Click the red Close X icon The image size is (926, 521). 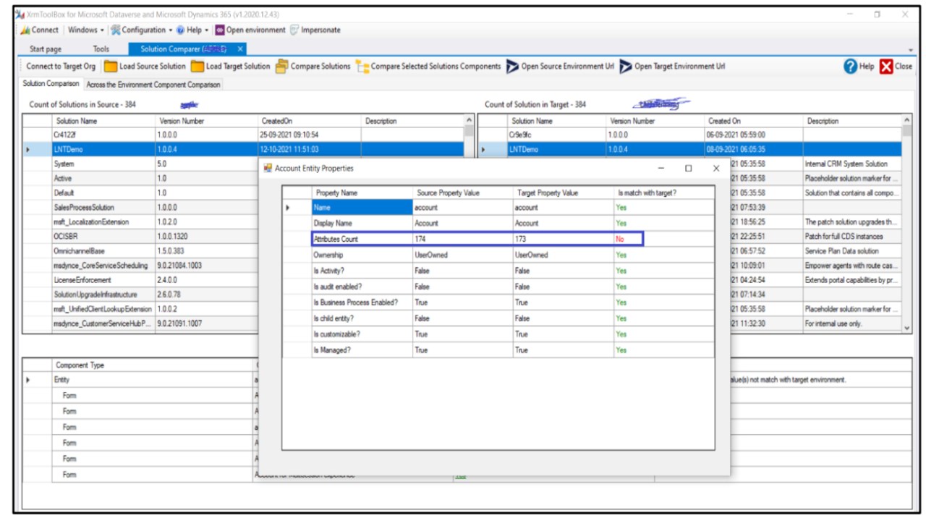(x=886, y=67)
